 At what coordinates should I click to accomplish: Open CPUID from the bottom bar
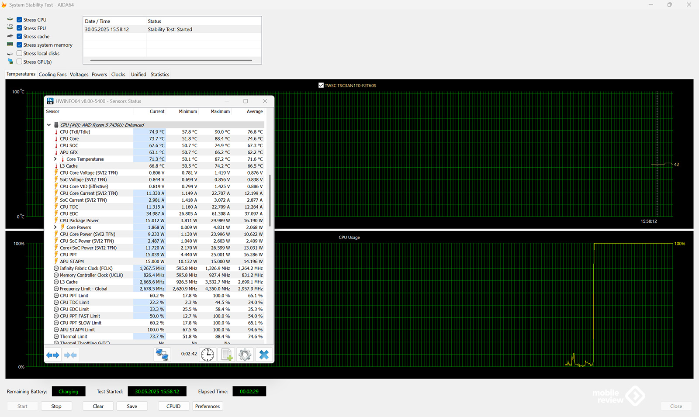(x=173, y=406)
